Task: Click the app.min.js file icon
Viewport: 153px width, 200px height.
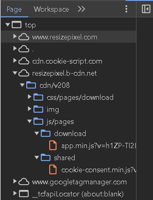Action: [53, 145]
